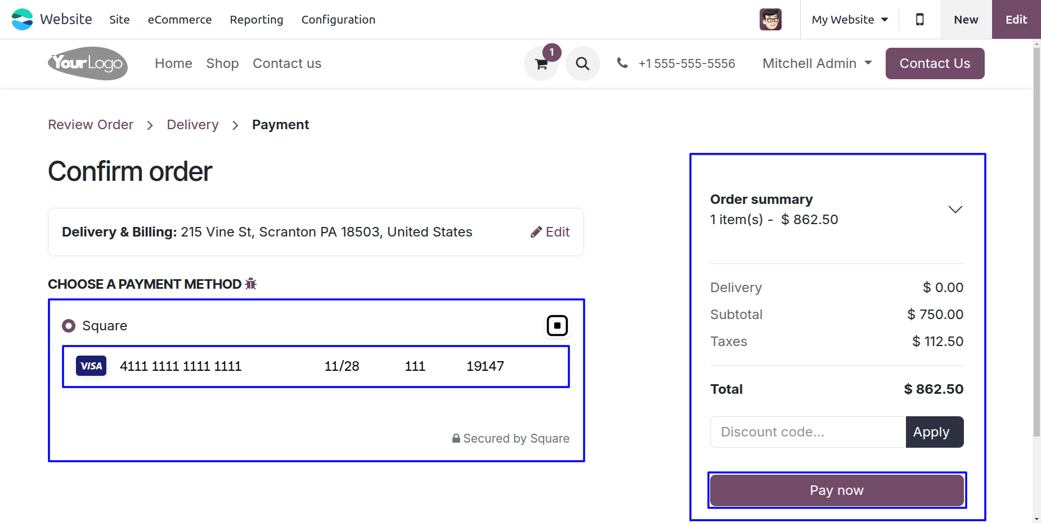The height and width of the screenshot is (523, 1041).
Task: Click the Pay now button
Action: 837,490
